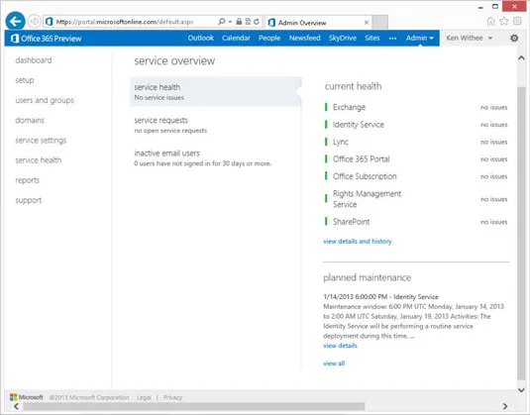Click the refresh icon in address bar
Viewport: 530px width, 415px height.
(257, 22)
